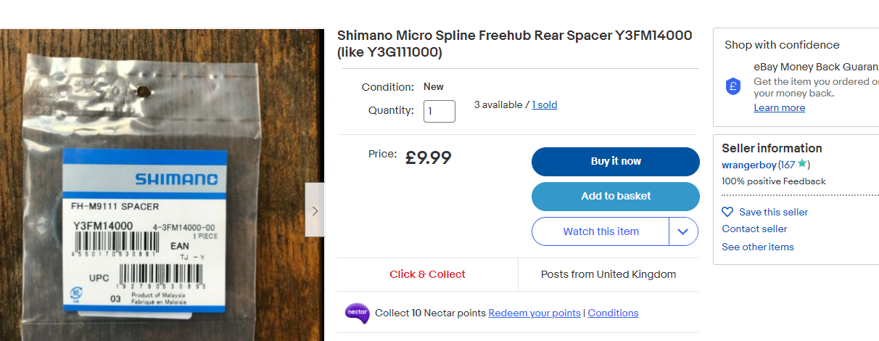This screenshot has height=341, width=879.
Task: Open See other items from seller
Action: [758, 247]
